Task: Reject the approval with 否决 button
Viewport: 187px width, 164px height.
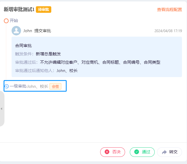Action: point(113,152)
